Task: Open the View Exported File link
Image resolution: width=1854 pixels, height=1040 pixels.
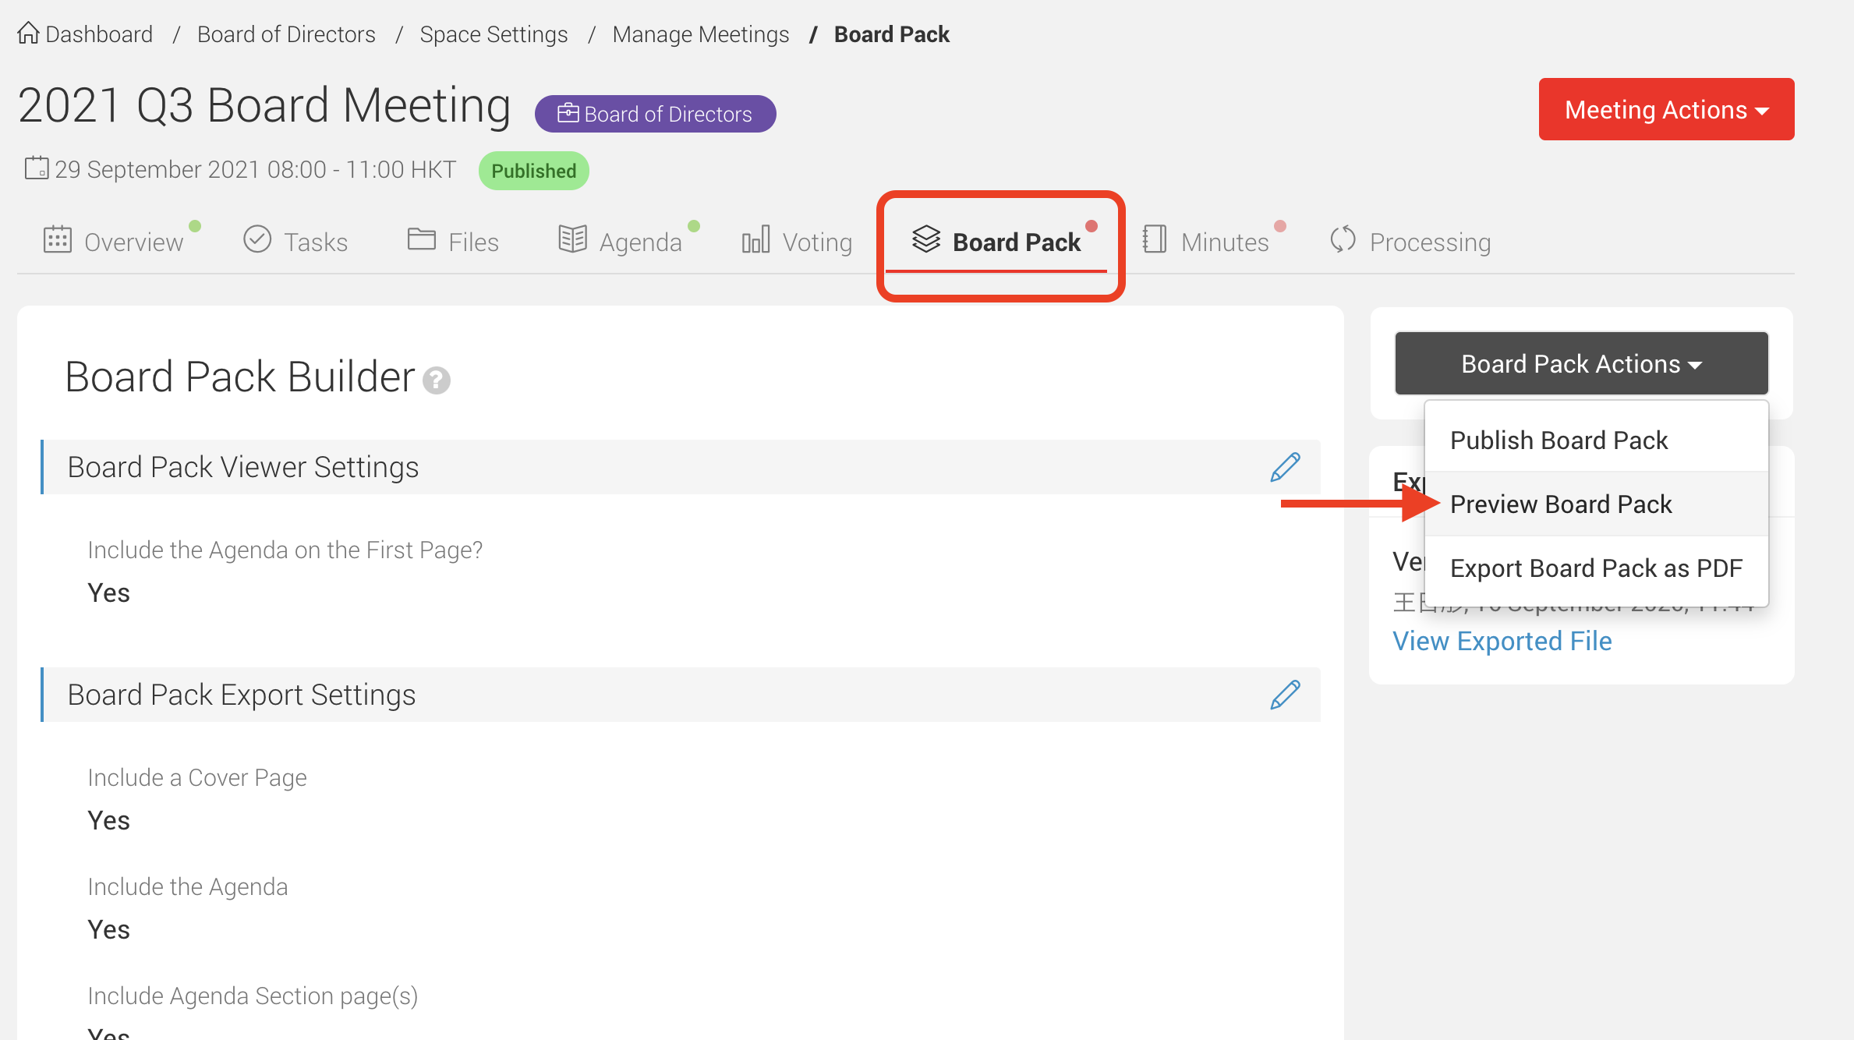Action: 1502,641
